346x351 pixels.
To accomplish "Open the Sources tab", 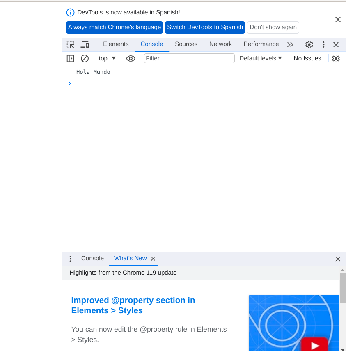I will [186, 44].
